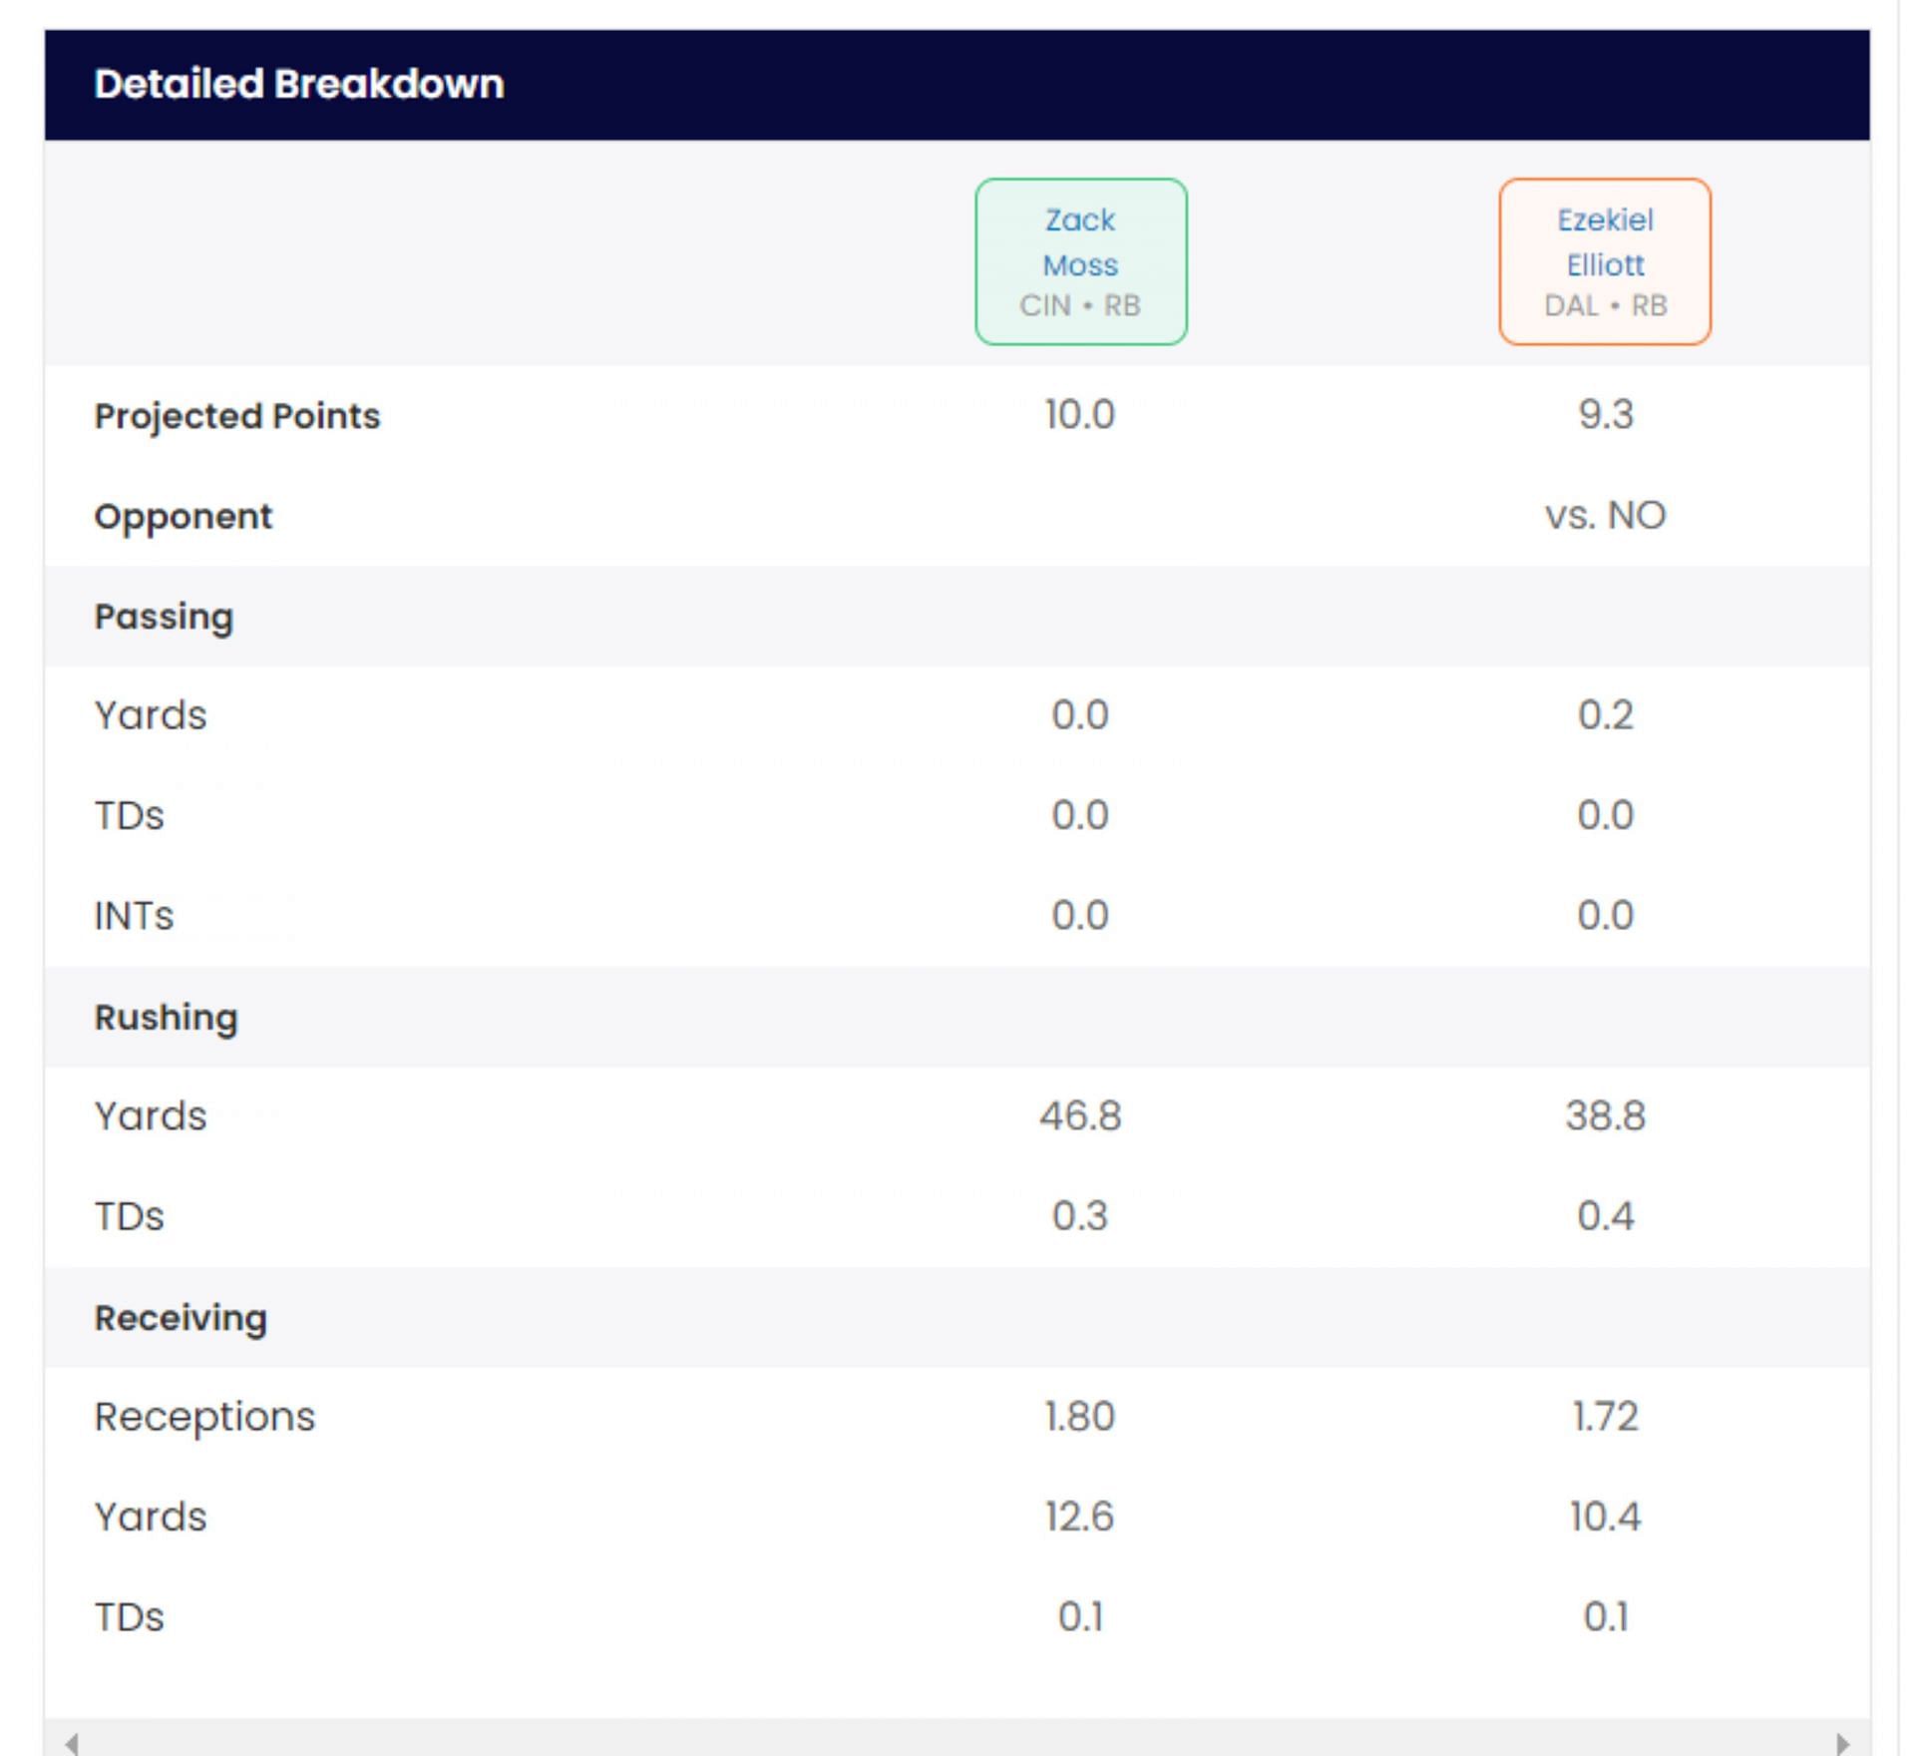Select the 46.8 rushing yards value
The image size is (1915, 1756).
(1080, 1116)
